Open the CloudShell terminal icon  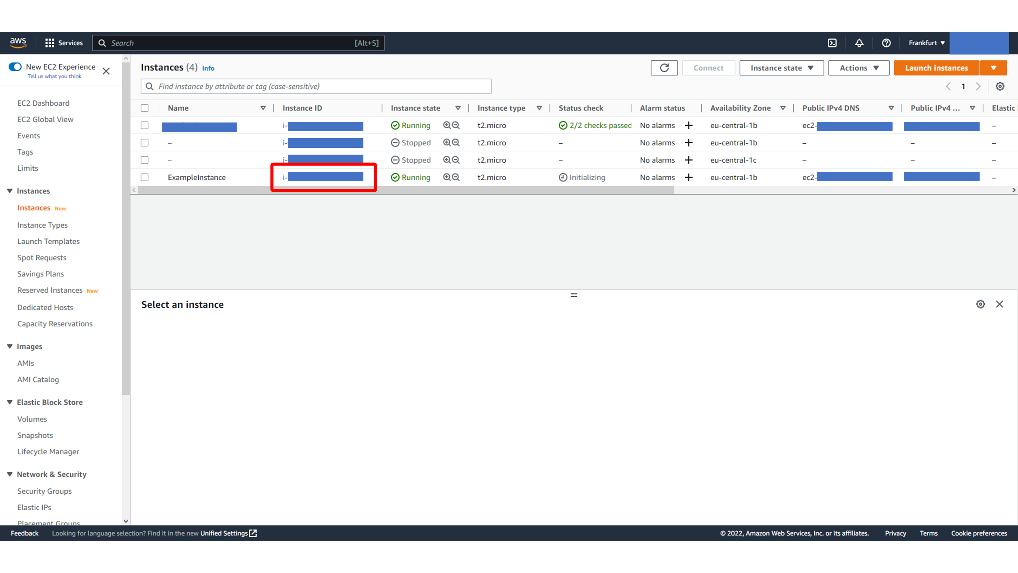pyautogui.click(x=832, y=43)
